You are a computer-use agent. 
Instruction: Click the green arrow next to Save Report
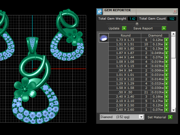point(164,28)
